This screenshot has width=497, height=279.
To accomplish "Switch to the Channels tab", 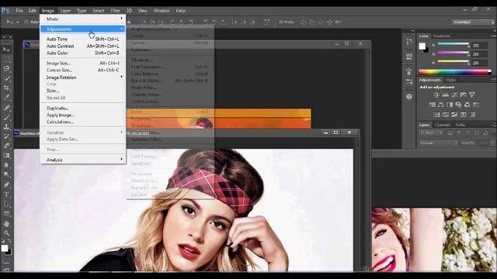I will pyautogui.click(x=442, y=125).
